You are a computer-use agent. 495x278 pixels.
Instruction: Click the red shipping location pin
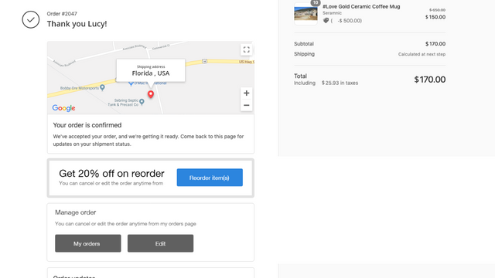pos(151,94)
